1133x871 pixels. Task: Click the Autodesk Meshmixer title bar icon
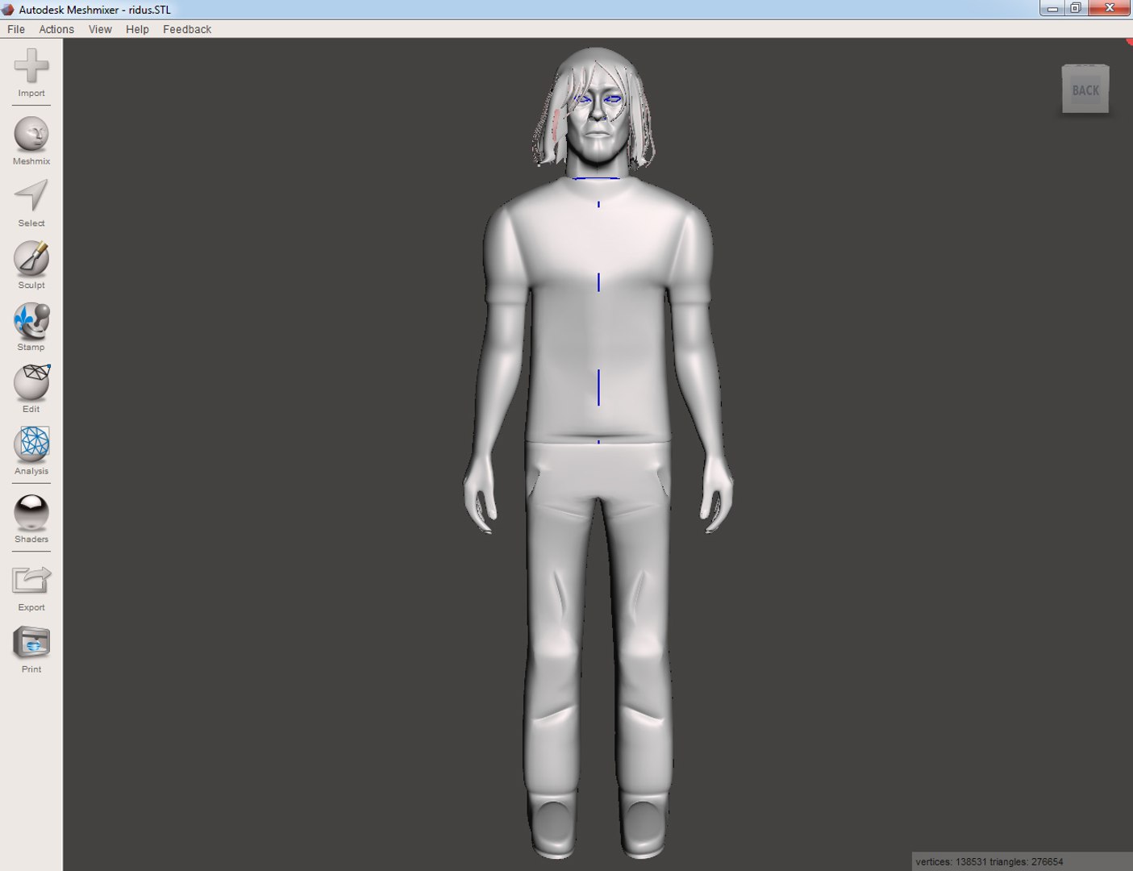coord(8,10)
